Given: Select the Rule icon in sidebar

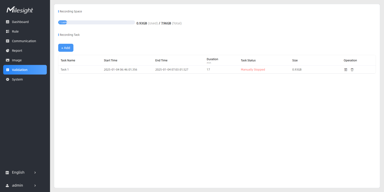Looking at the screenshot, I should (8, 31).
